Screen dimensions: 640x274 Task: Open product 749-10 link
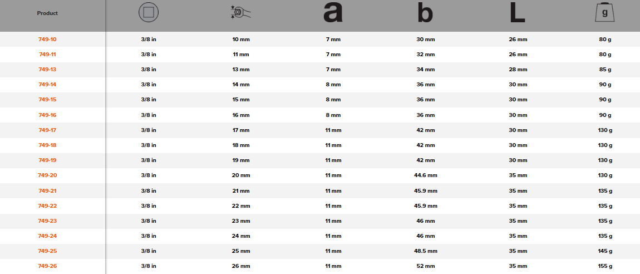(47, 40)
